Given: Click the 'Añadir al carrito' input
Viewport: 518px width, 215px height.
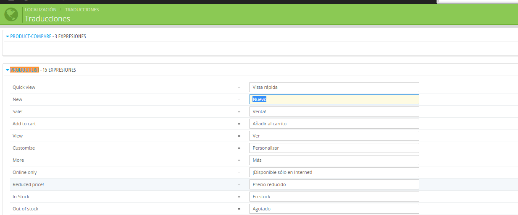Looking at the screenshot, I should pyautogui.click(x=334, y=124).
